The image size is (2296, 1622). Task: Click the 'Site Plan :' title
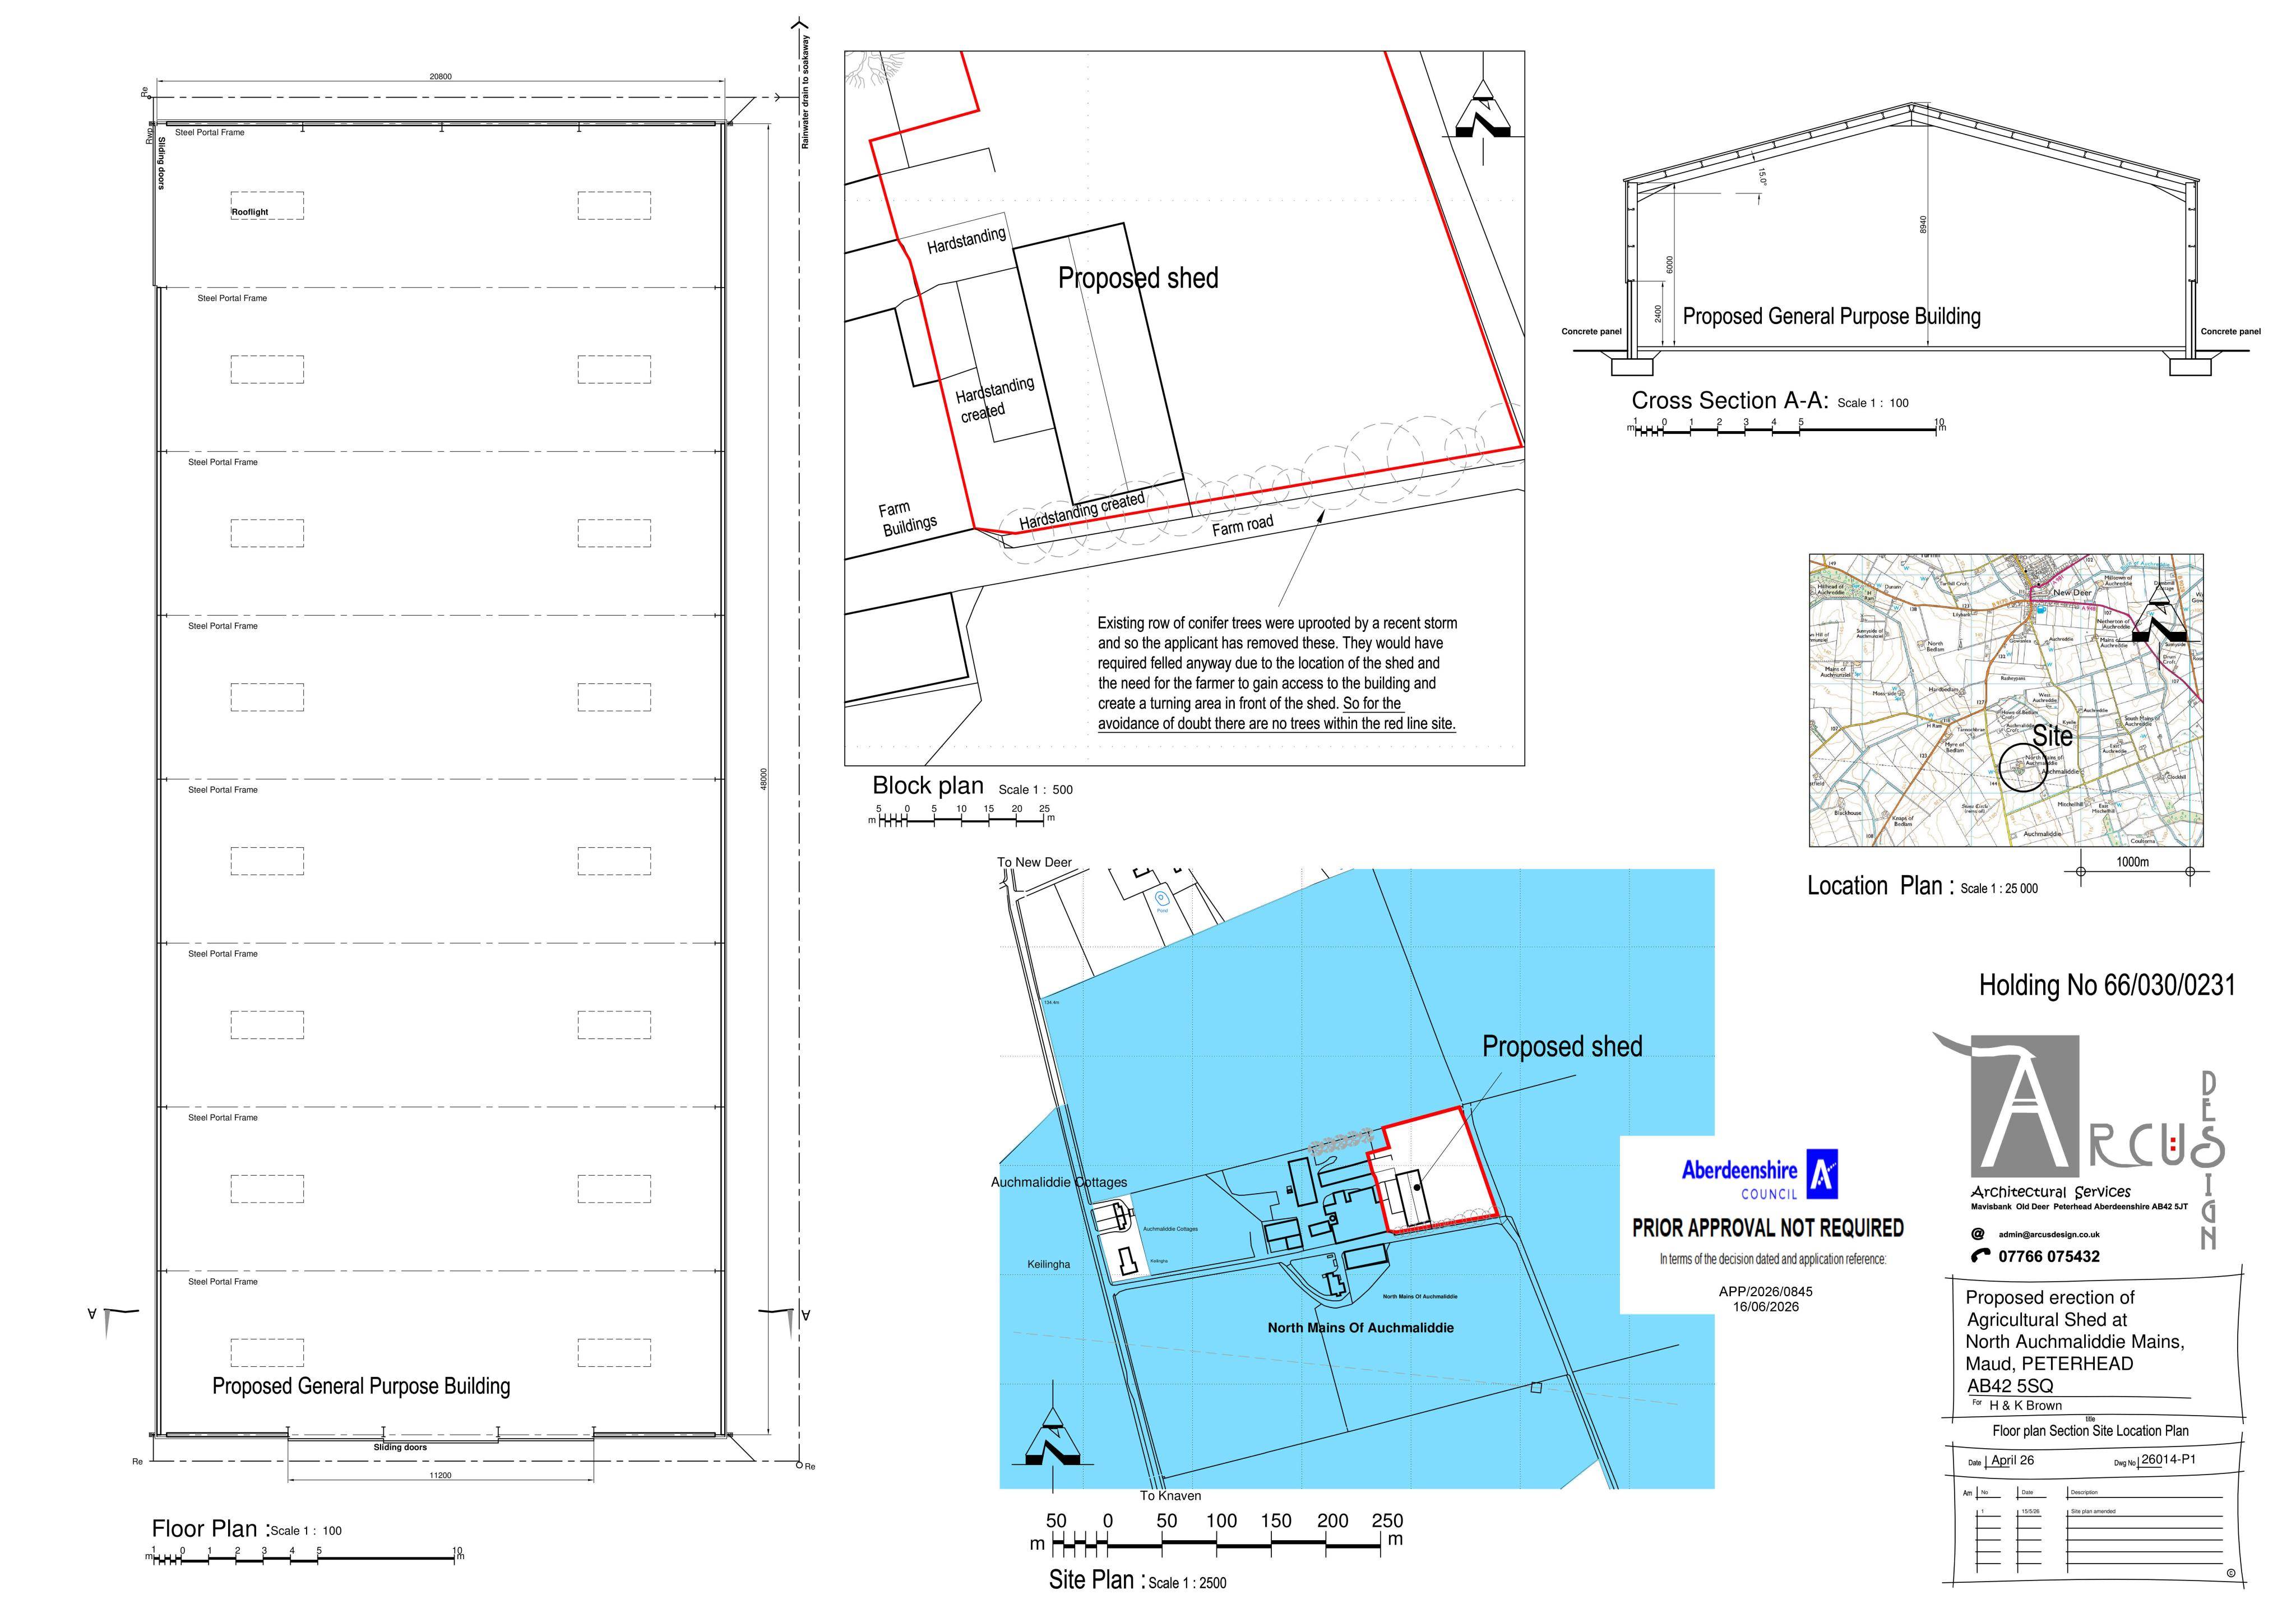[1097, 1580]
